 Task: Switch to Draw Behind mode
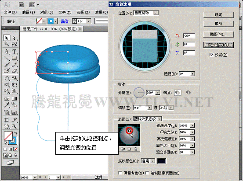11,155
